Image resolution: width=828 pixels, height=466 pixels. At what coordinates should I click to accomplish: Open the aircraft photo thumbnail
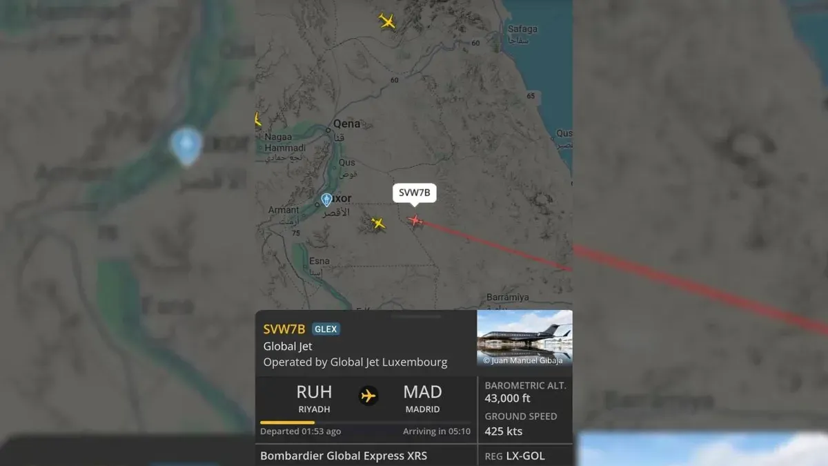pyautogui.click(x=525, y=338)
